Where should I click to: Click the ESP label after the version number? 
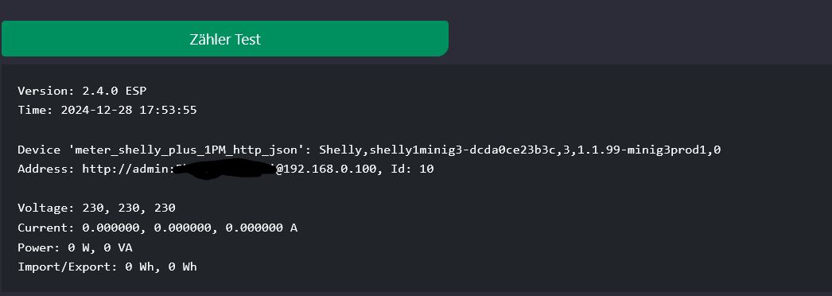[136, 91]
